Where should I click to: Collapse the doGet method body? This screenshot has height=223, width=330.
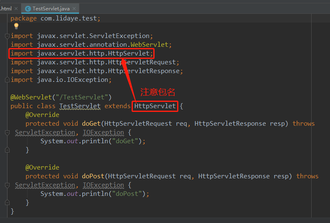[7, 132]
